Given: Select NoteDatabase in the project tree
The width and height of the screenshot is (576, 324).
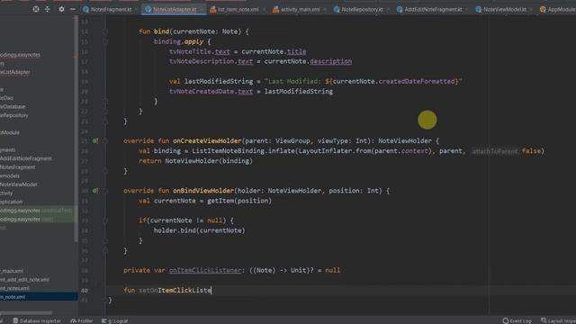Looking at the screenshot, I should [x=13, y=106].
